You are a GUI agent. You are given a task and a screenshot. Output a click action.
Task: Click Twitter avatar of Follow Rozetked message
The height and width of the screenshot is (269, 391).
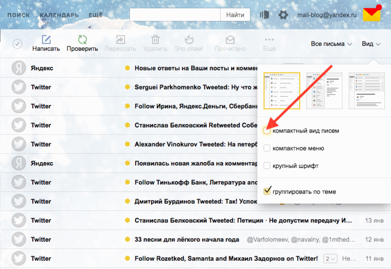(x=19, y=258)
